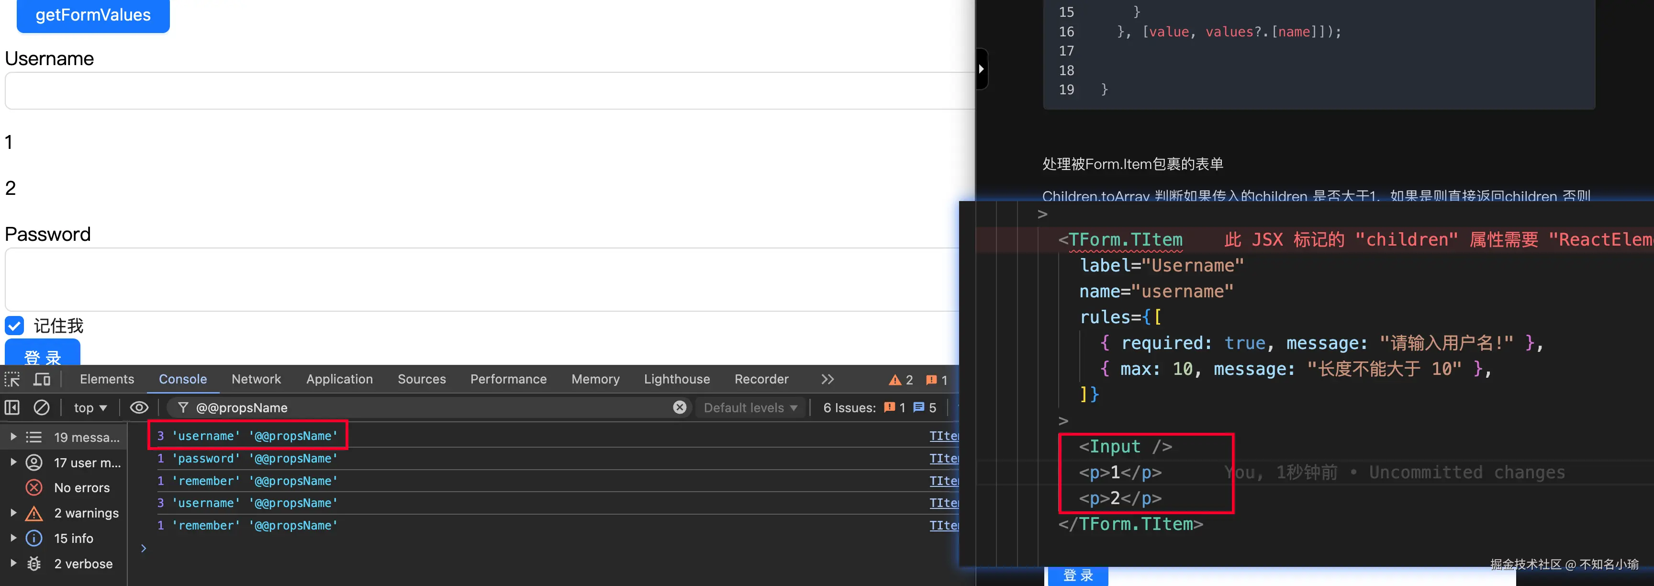1654x586 pixels.
Task: Open the Default levels dropdown
Action: (750, 407)
